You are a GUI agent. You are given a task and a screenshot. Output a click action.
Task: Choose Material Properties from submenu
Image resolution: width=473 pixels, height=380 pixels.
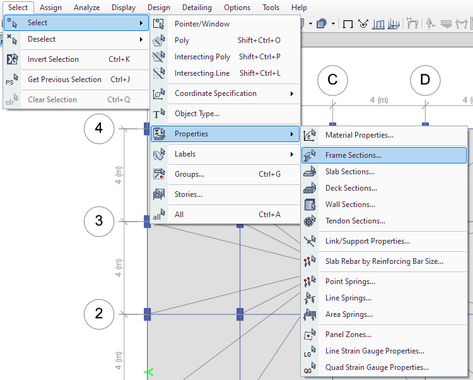coord(359,135)
